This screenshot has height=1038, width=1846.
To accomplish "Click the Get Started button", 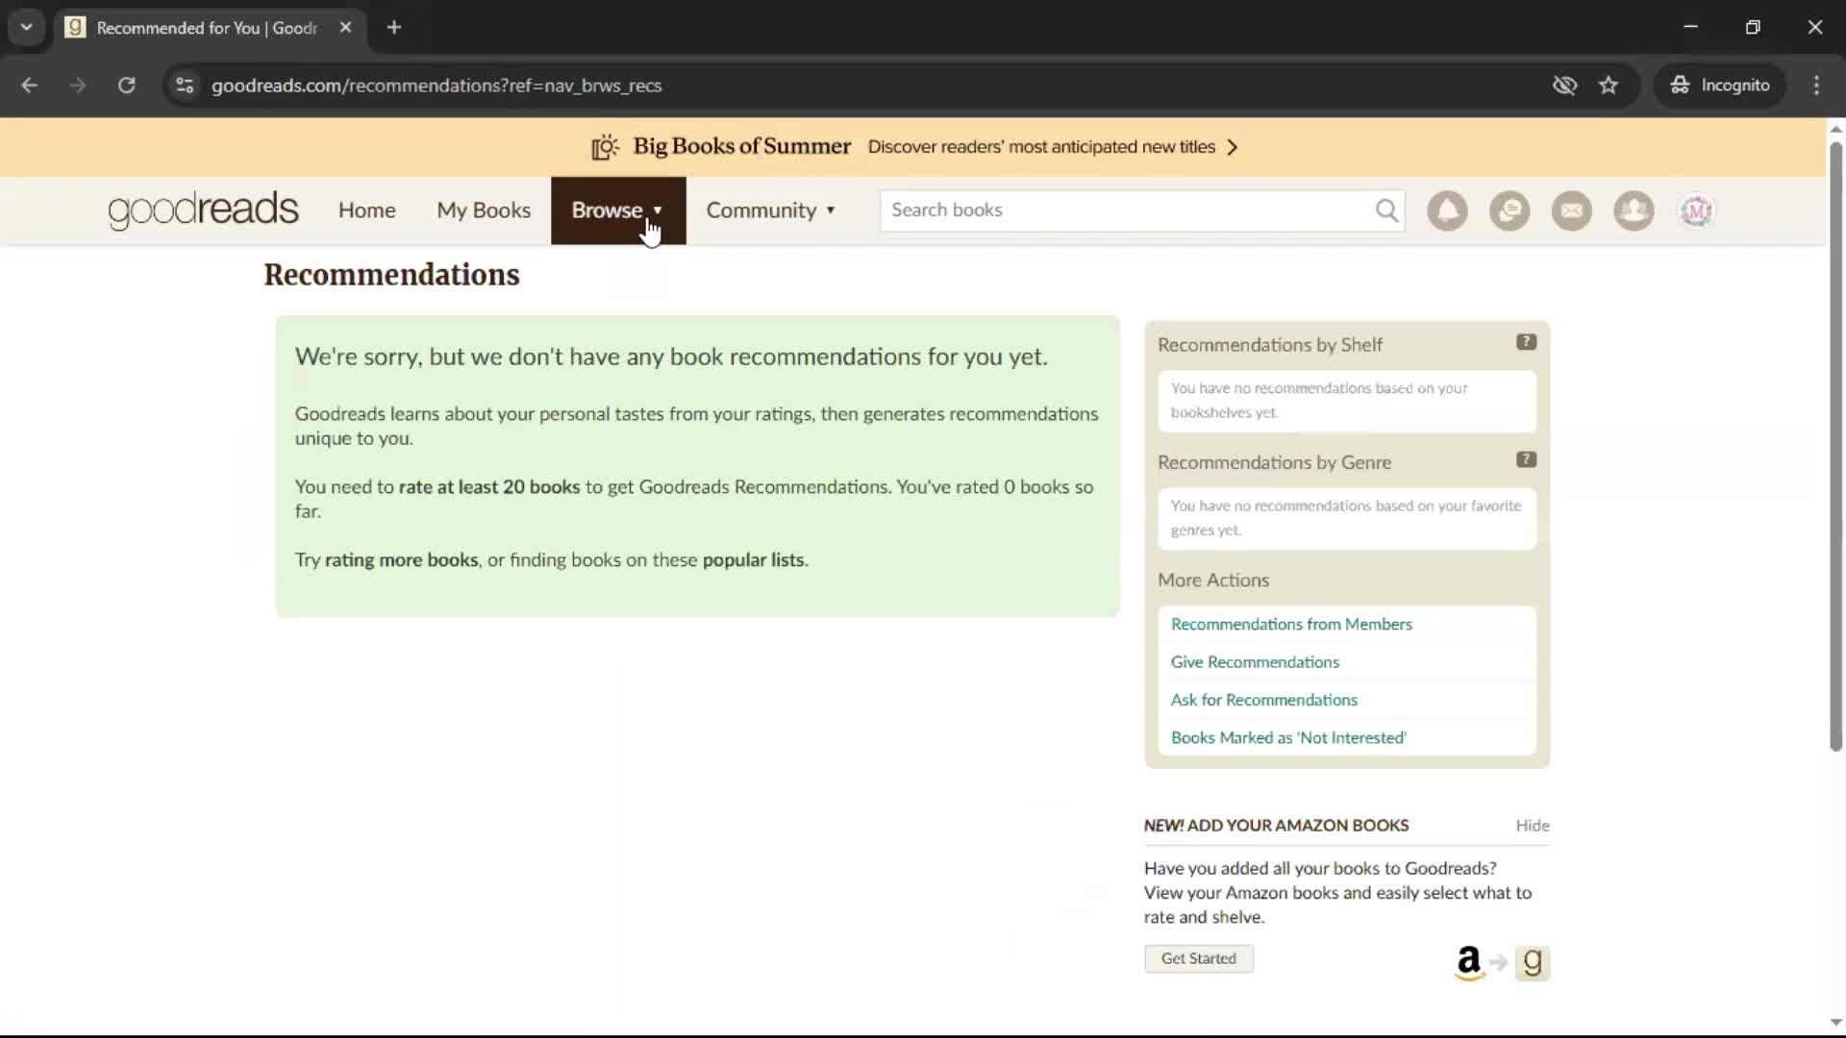I will click(x=1199, y=959).
